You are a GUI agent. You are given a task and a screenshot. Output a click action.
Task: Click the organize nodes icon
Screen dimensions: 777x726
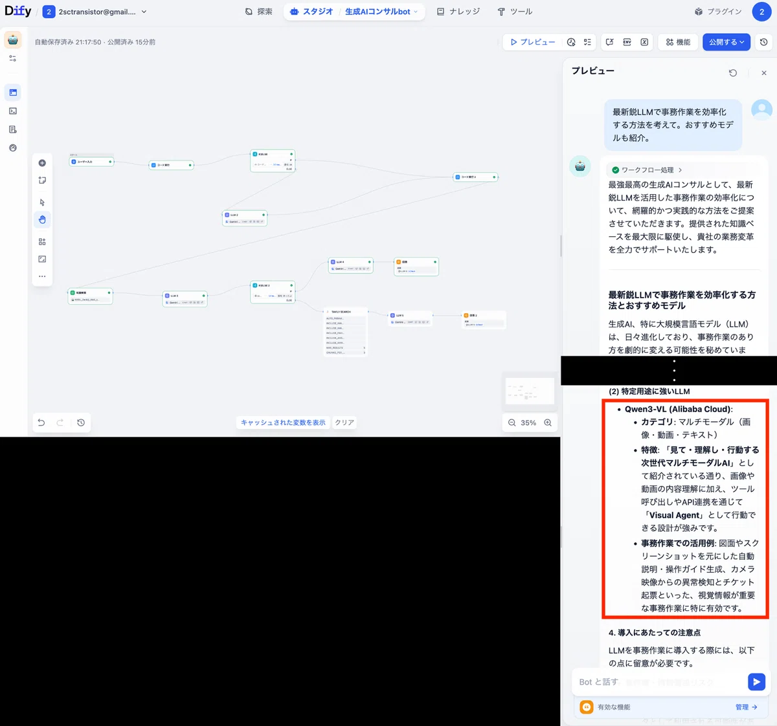pyautogui.click(x=42, y=241)
